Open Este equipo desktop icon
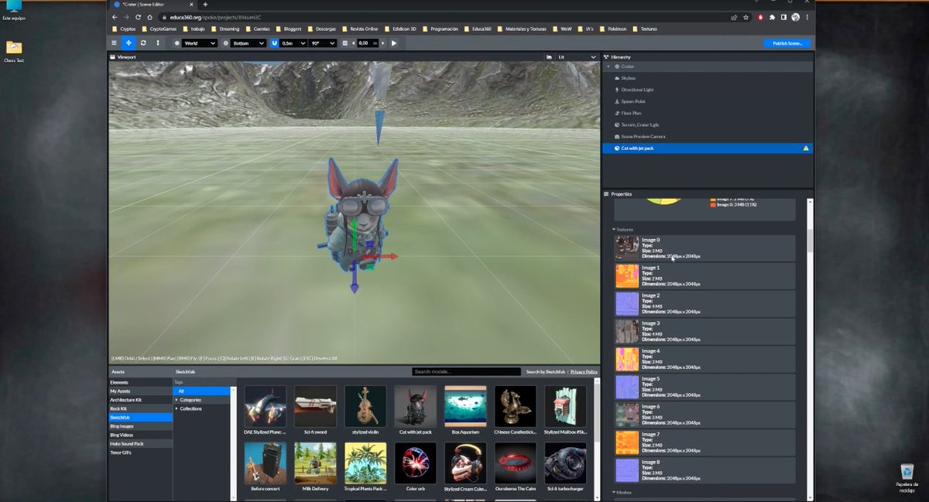929x502 pixels. [14, 11]
